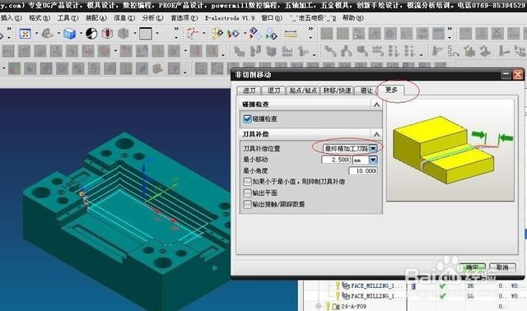
Task: Switch to the 退刀 tab
Action: (x=273, y=91)
